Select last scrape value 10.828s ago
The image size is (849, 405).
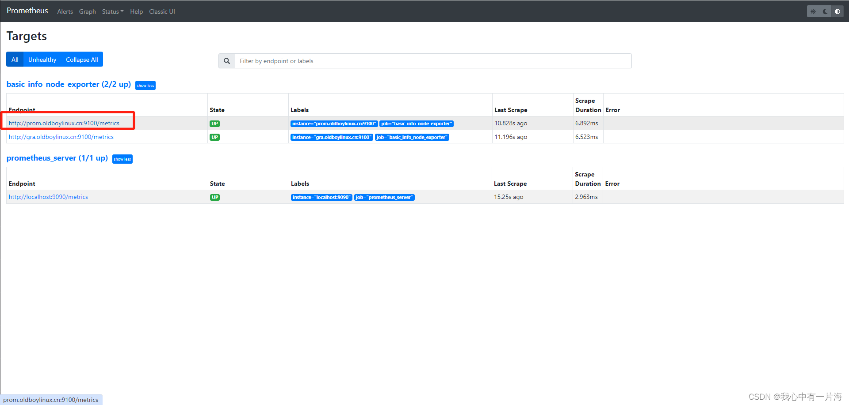(x=511, y=123)
